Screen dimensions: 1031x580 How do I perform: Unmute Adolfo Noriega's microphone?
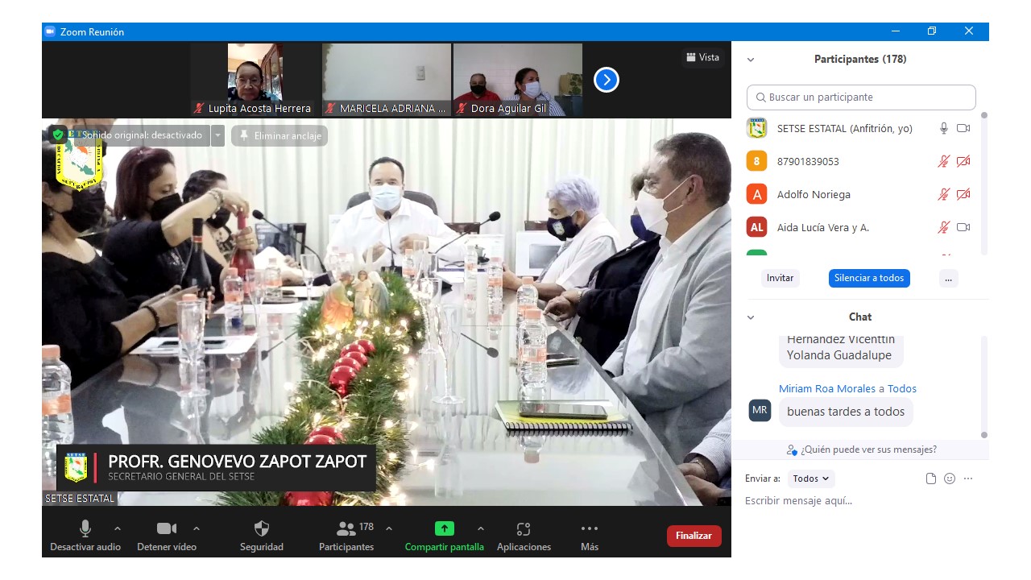943,194
